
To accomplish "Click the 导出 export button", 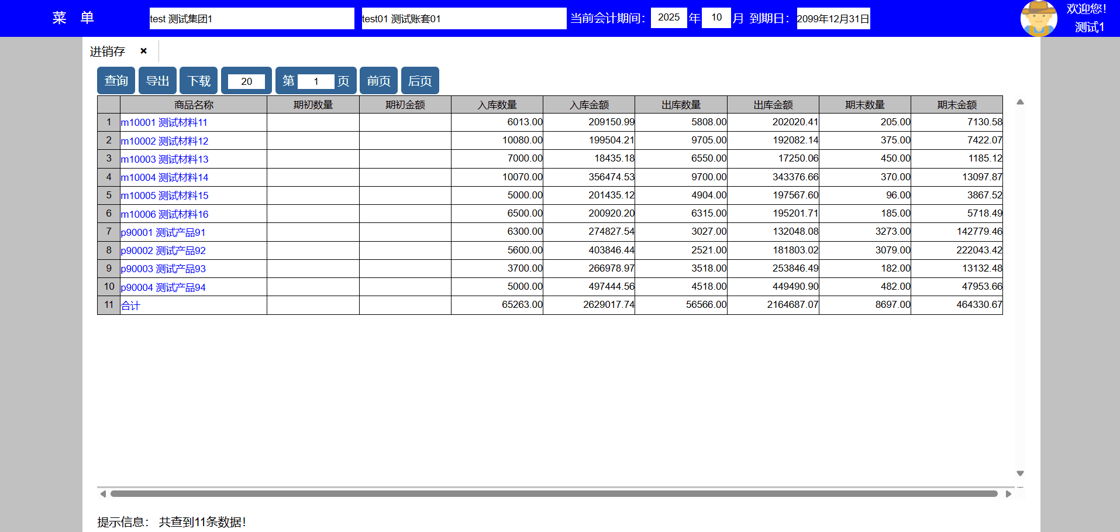I will pyautogui.click(x=157, y=81).
